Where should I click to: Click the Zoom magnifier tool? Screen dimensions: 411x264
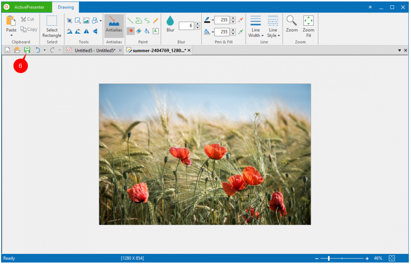coord(292,24)
